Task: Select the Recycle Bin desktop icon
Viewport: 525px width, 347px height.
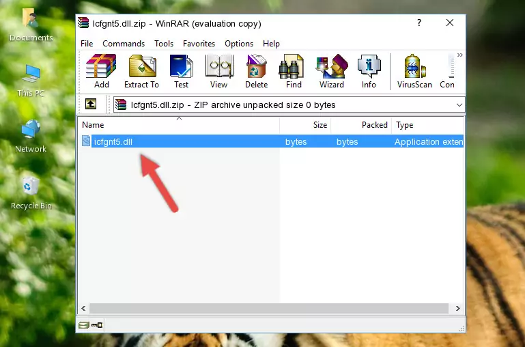Action: click(31, 193)
